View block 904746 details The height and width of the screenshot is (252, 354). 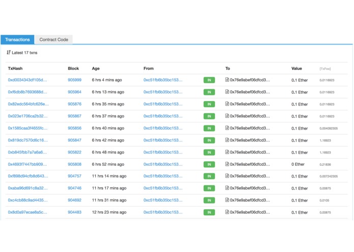74,188
